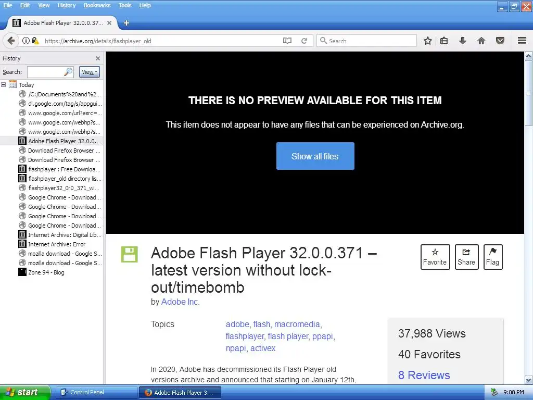
Task: Collapse the Today history group
Action: coord(4,84)
